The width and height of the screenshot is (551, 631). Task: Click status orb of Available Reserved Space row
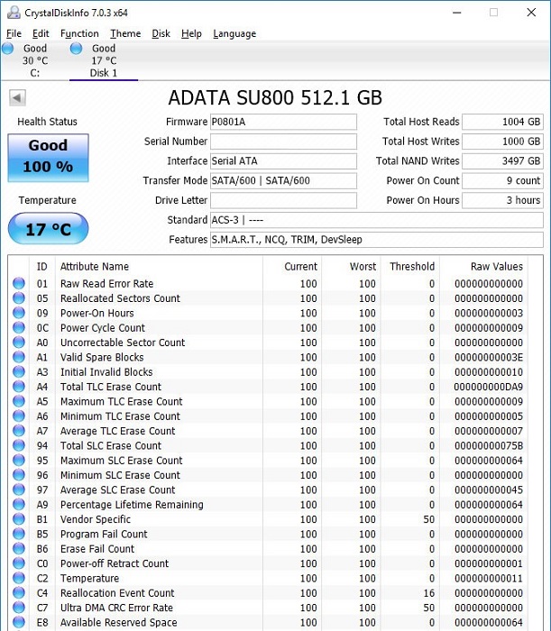tap(19, 622)
